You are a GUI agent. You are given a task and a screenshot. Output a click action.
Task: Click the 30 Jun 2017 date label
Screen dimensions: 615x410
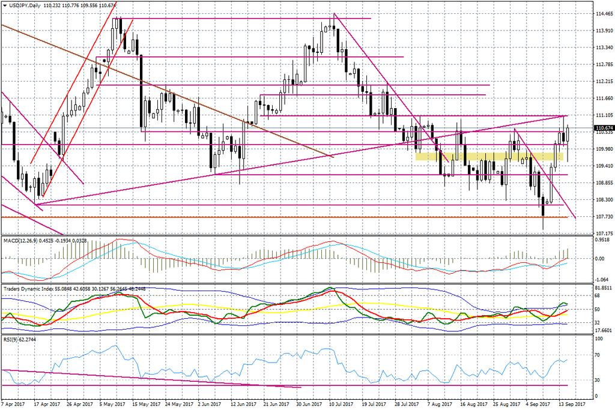[x=309, y=404]
